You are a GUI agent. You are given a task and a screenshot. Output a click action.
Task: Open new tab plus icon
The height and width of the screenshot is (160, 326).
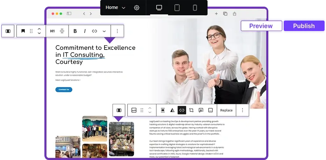coord(216,14)
